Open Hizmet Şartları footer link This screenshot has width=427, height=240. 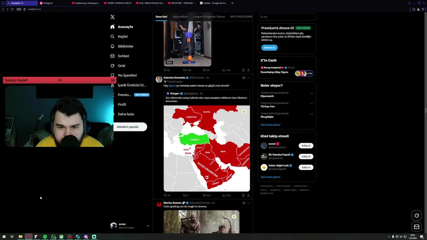[x=267, y=186]
